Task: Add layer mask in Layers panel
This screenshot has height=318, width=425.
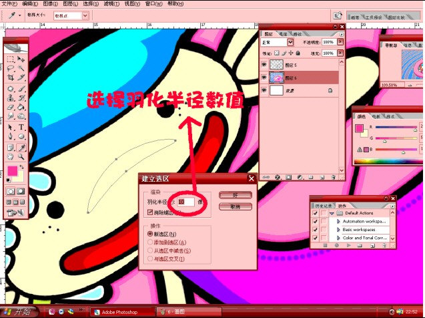Action: [x=288, y=177]
